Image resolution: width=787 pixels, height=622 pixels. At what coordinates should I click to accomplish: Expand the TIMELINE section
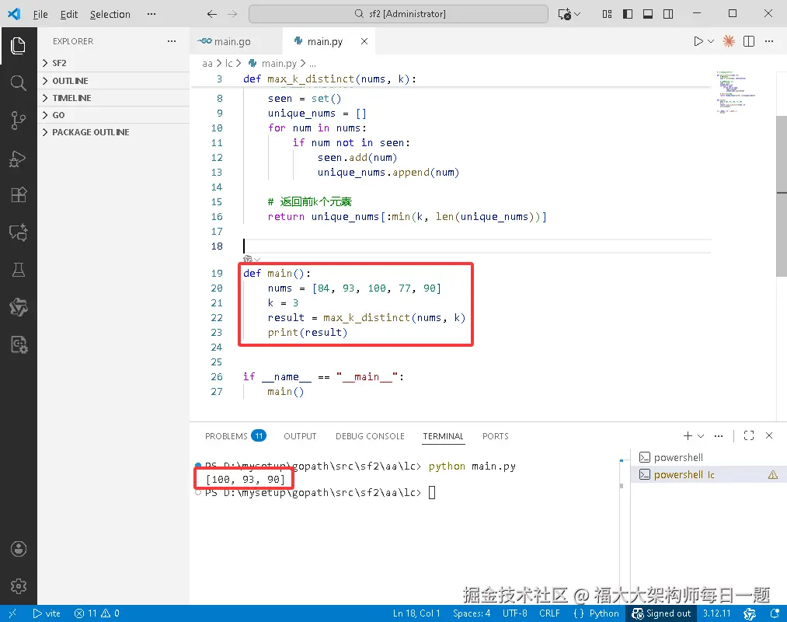coord(114,97)
